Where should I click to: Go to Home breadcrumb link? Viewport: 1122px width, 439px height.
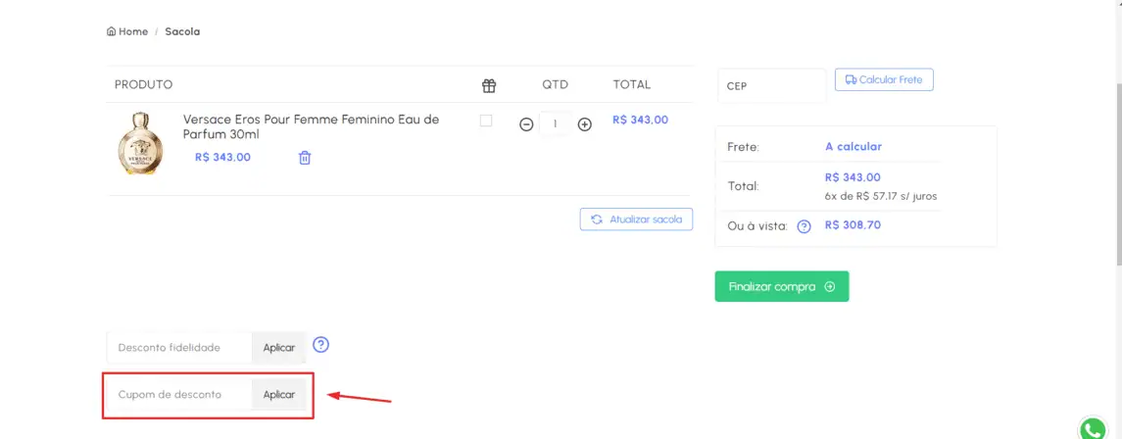coord(127,31)
